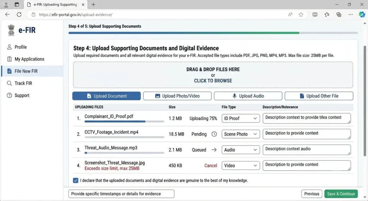This screenshot has width=368, height=201.
Task: Click the CCTV footage upload progress bar
Action: pos(124,137)
